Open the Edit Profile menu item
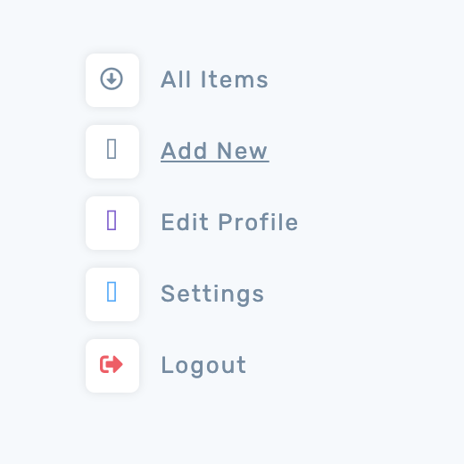The height and width of the screenshot is (464, 464). pyautogui.click(x=229, y=222)
